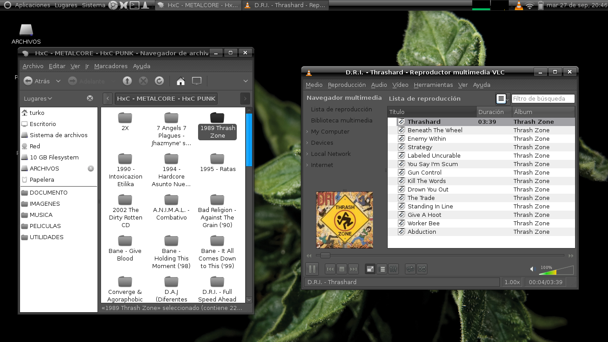The image size is (608, 342).
Task: Sort playlist by Título column header
Action: tap(432, 112)
